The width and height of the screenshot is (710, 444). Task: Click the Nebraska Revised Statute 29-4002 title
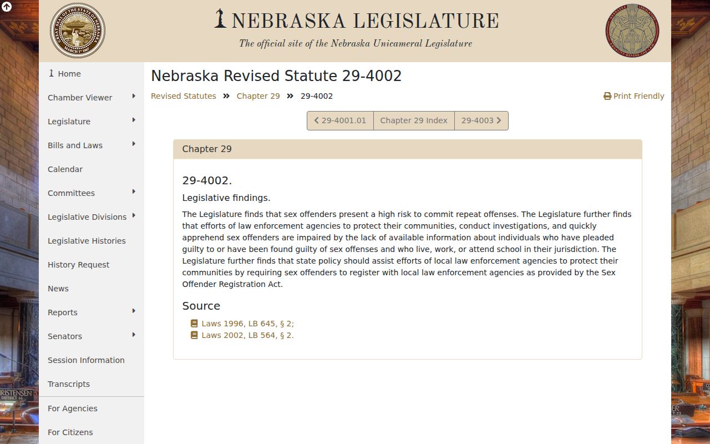click(276, 76)
